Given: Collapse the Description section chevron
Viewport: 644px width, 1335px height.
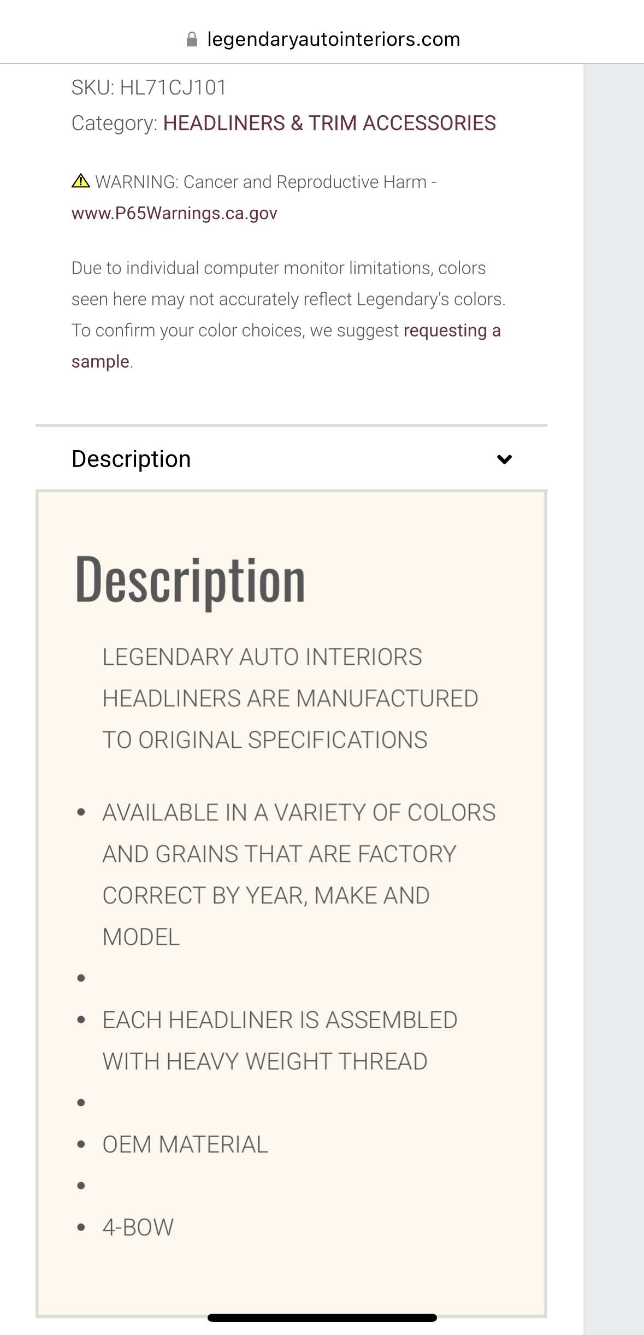Looking at the screenshot, I should coord(504,459).
